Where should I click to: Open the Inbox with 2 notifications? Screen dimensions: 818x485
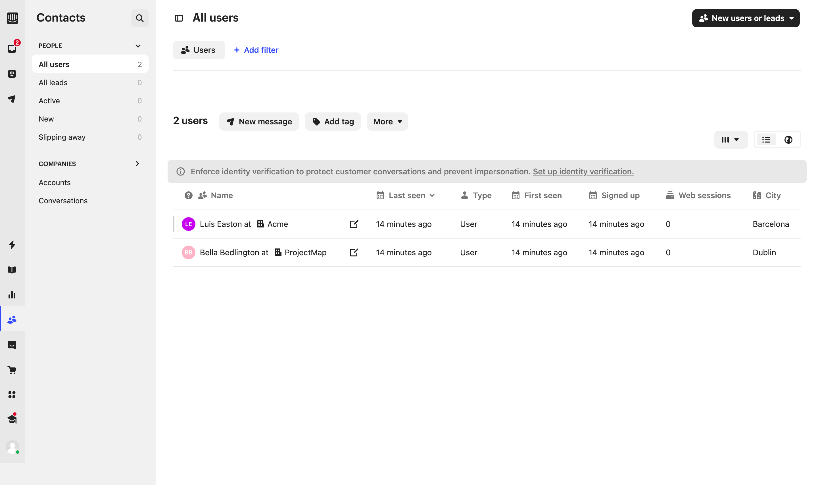pyautogui.click(x=12, y=48)
